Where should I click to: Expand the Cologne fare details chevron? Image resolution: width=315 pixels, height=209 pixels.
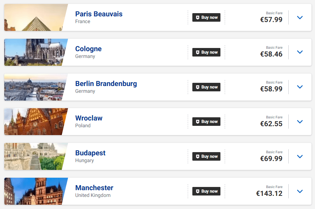coord(300,52)
